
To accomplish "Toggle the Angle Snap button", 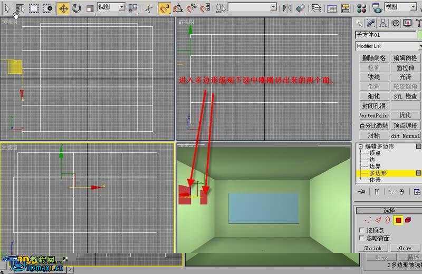I will [x=178, y=8].
